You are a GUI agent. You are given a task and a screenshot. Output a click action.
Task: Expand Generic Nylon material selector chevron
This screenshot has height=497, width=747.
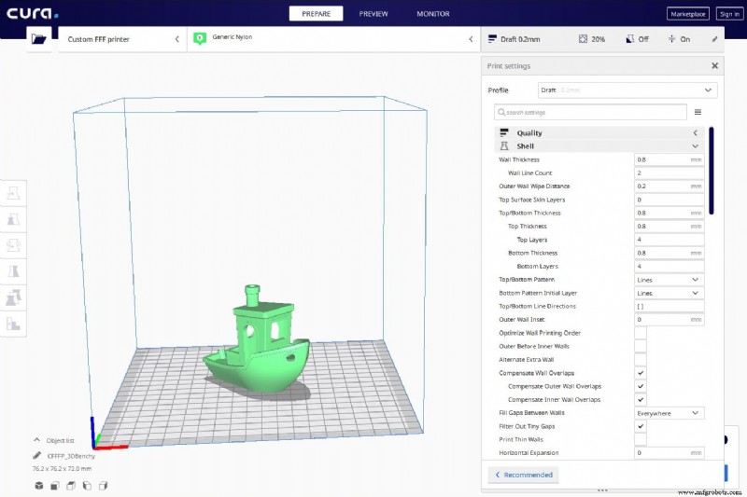471,39
